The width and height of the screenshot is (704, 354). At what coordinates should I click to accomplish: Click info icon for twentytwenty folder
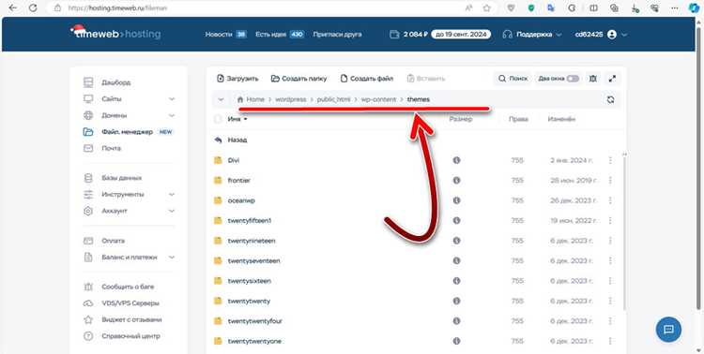456,301
